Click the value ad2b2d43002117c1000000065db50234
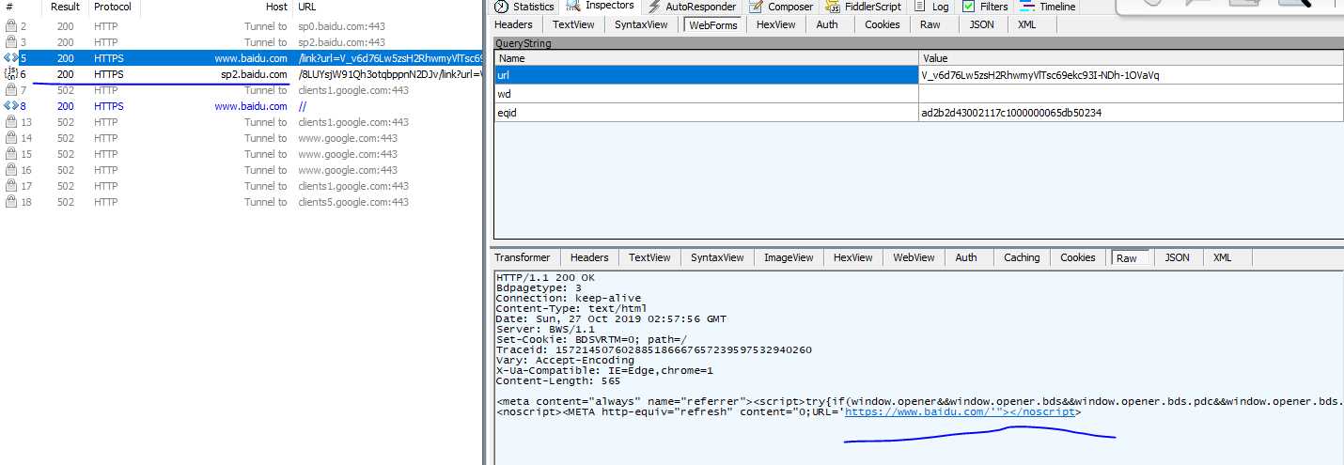Viewport: 1344px width, 465px height. click(x=1011, y=113)
